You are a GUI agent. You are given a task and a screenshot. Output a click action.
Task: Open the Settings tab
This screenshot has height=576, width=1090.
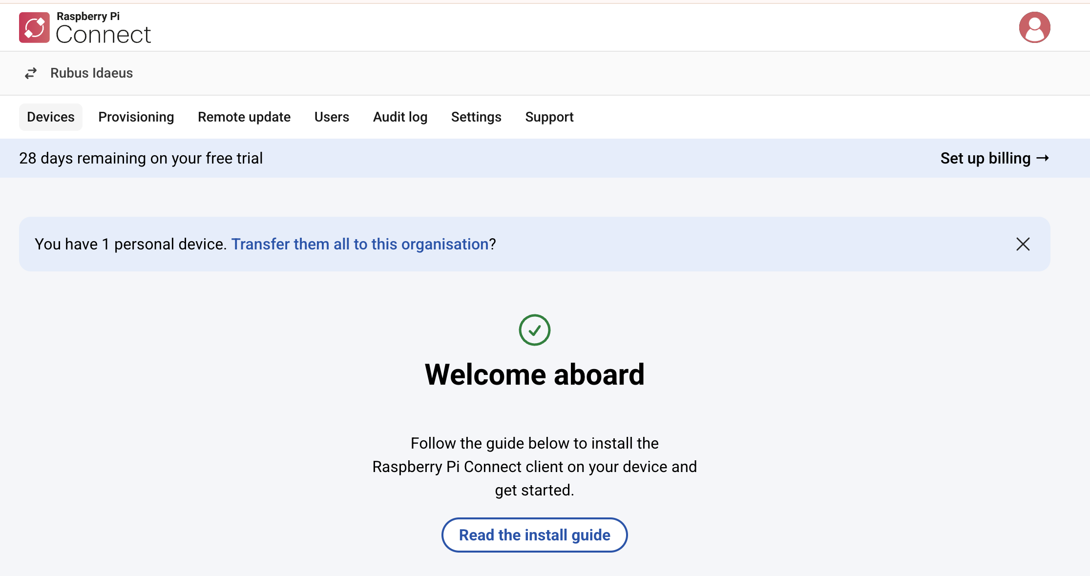tap(476, 117)
